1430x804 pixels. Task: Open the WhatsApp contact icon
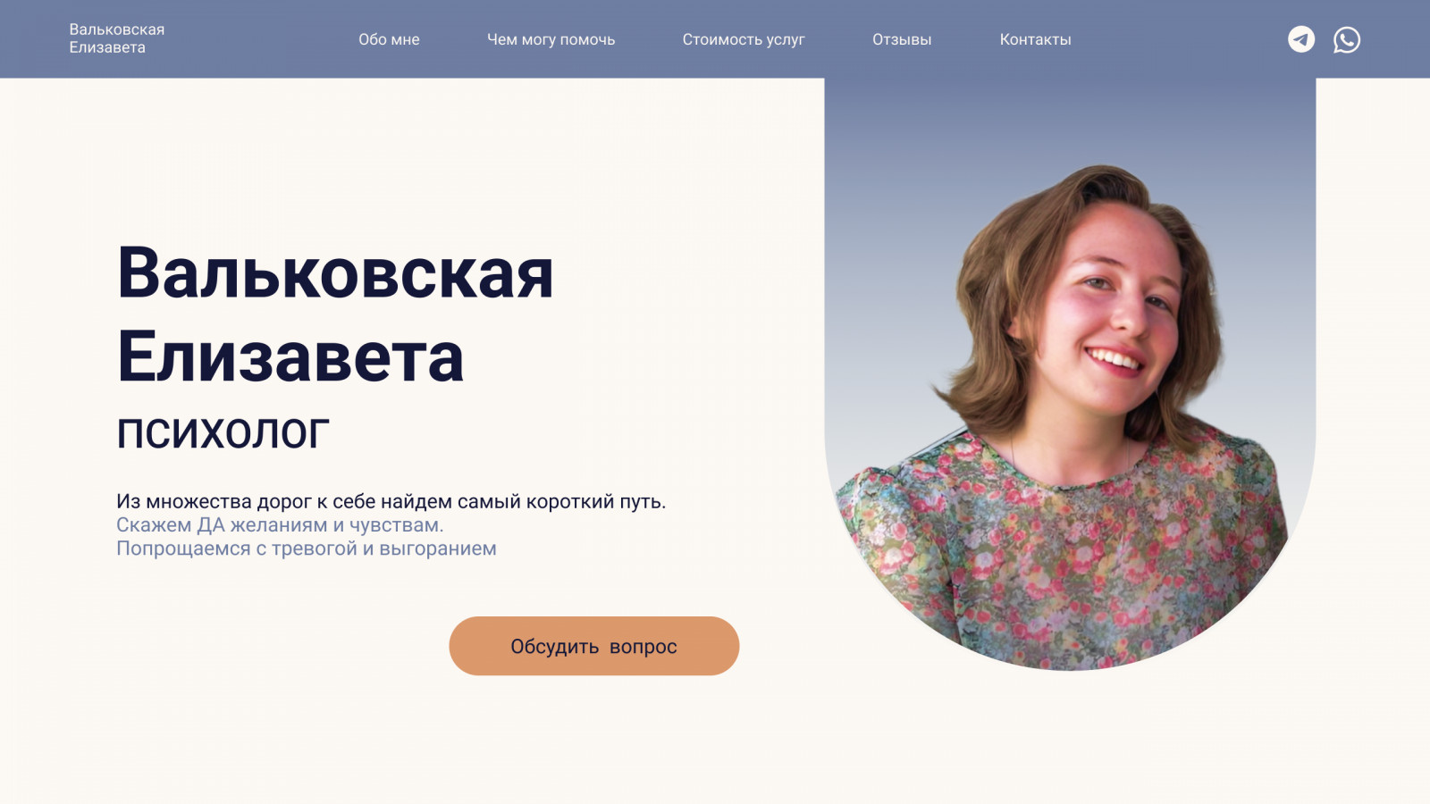(x=1347, y=39)
